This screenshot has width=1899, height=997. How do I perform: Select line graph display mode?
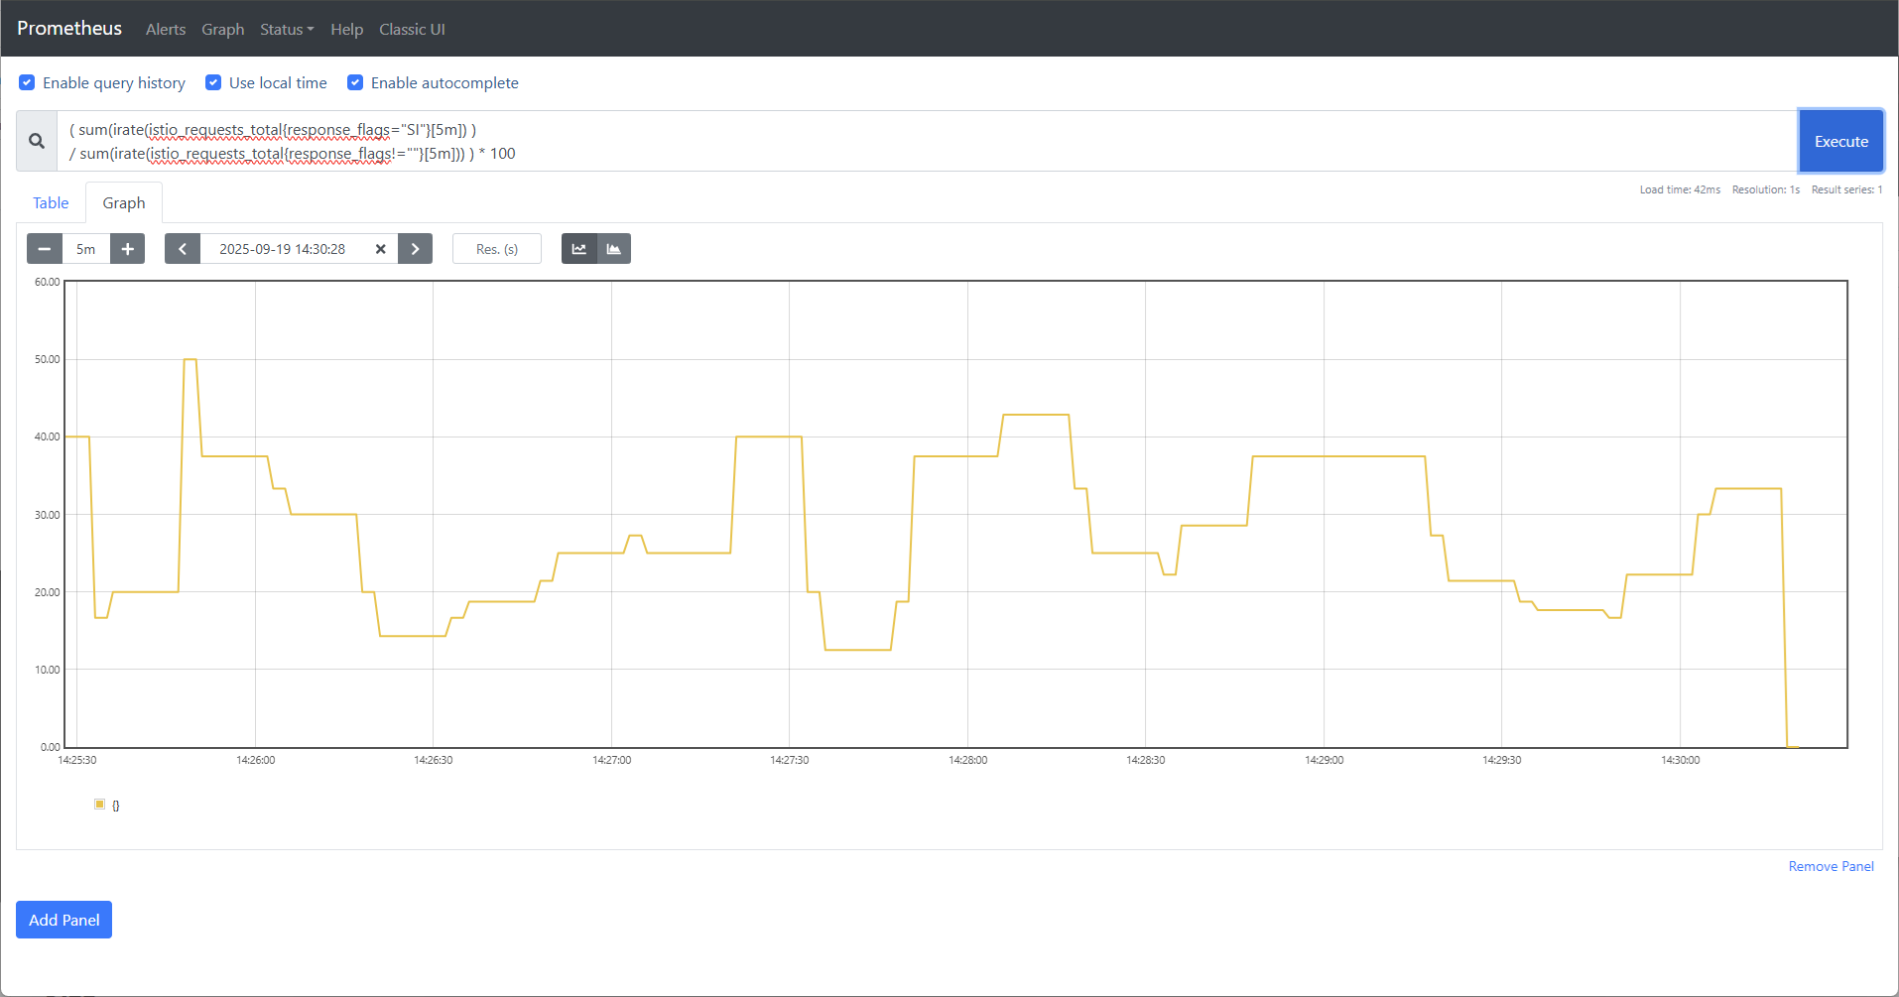click(x=578, y=248)
